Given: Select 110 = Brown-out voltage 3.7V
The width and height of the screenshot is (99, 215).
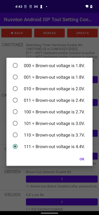Looking at the screenshot, I should pos(49,135).
